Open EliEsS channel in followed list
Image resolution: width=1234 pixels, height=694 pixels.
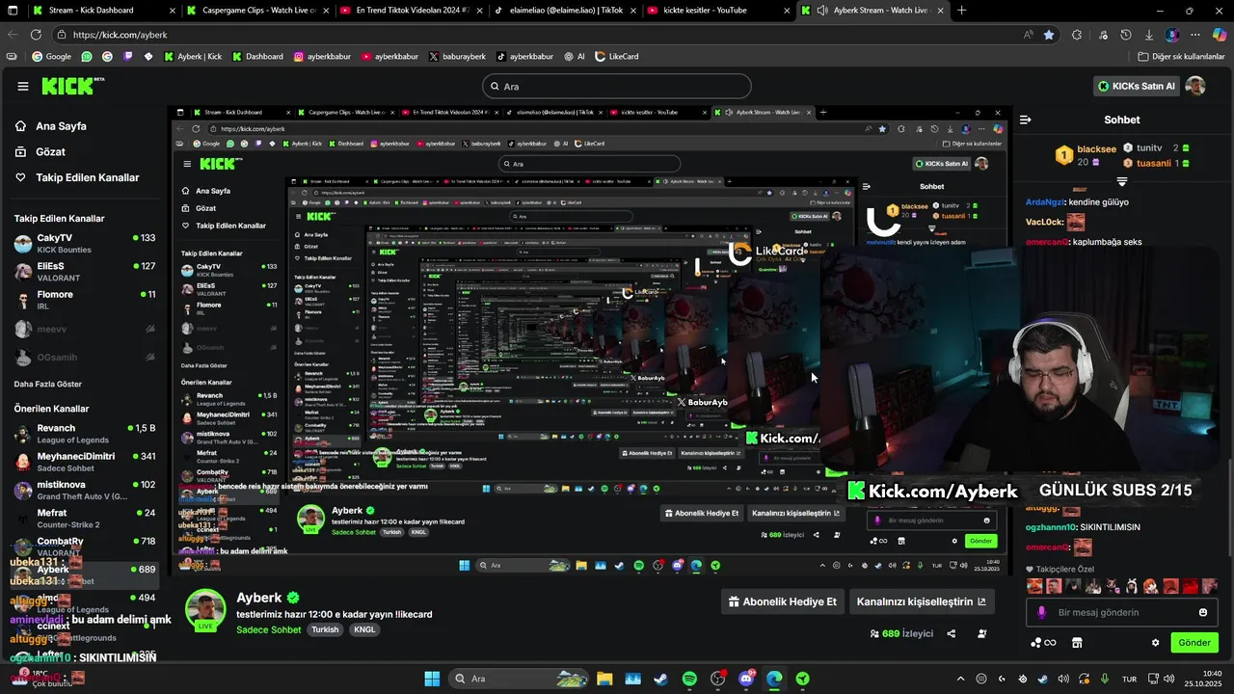coord(85,272)
